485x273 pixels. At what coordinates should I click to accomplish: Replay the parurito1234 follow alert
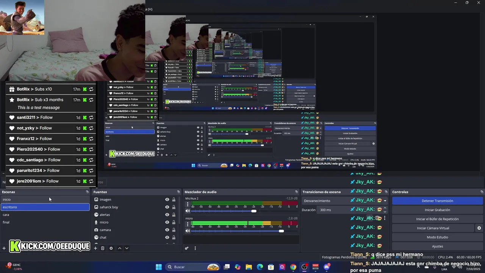tap(91, 171)
